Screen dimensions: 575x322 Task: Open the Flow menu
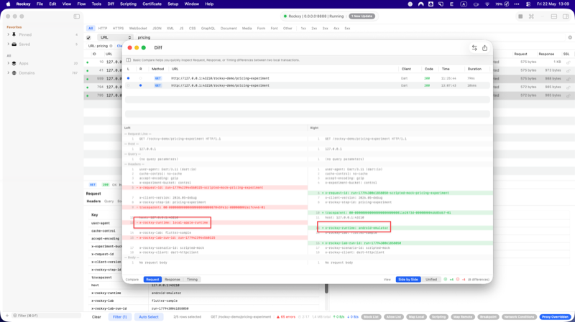81,4
